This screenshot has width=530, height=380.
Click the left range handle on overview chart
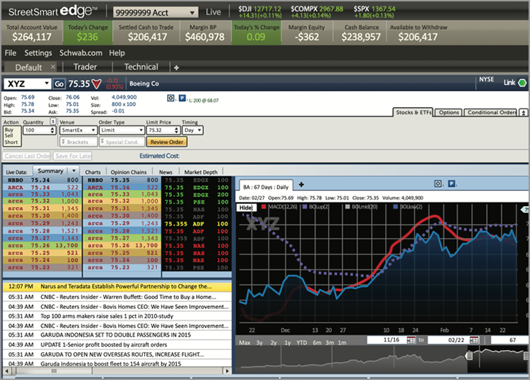coord(469,355)
